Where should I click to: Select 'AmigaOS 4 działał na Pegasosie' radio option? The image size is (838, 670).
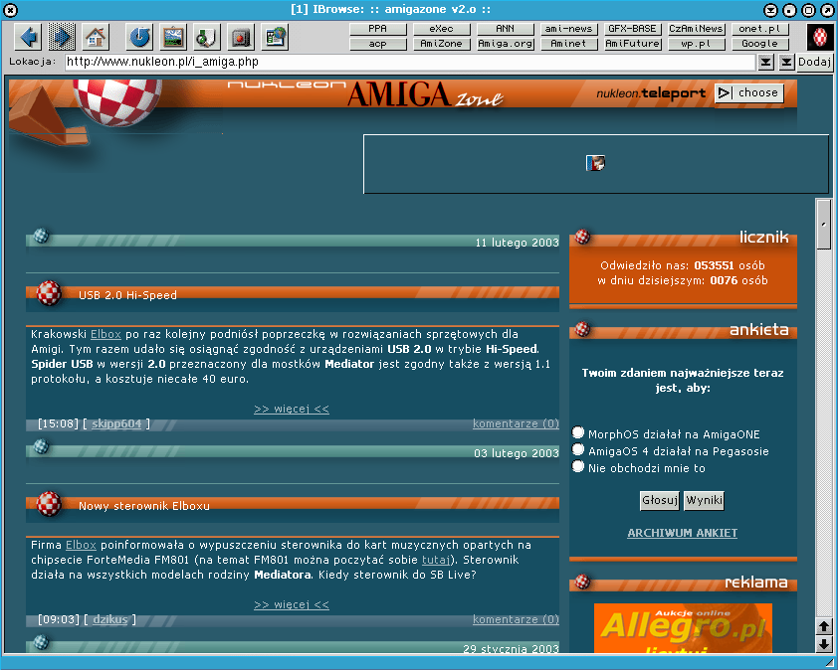coord(577,449)
